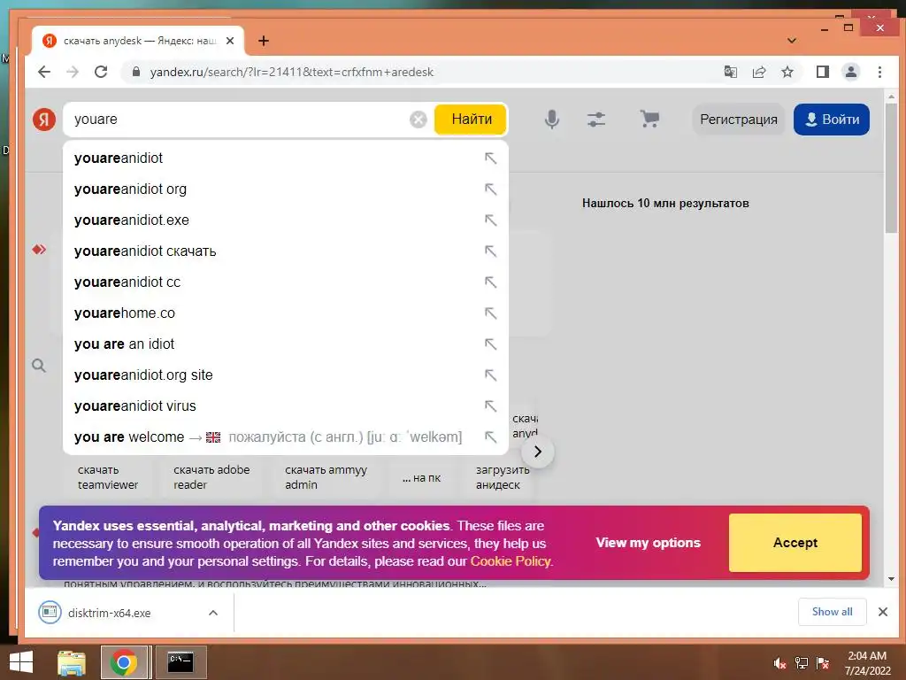Fill suggestion arrow for youarehome.co
906x680 pixels.
pyautogui.click(x=490, y=313)
